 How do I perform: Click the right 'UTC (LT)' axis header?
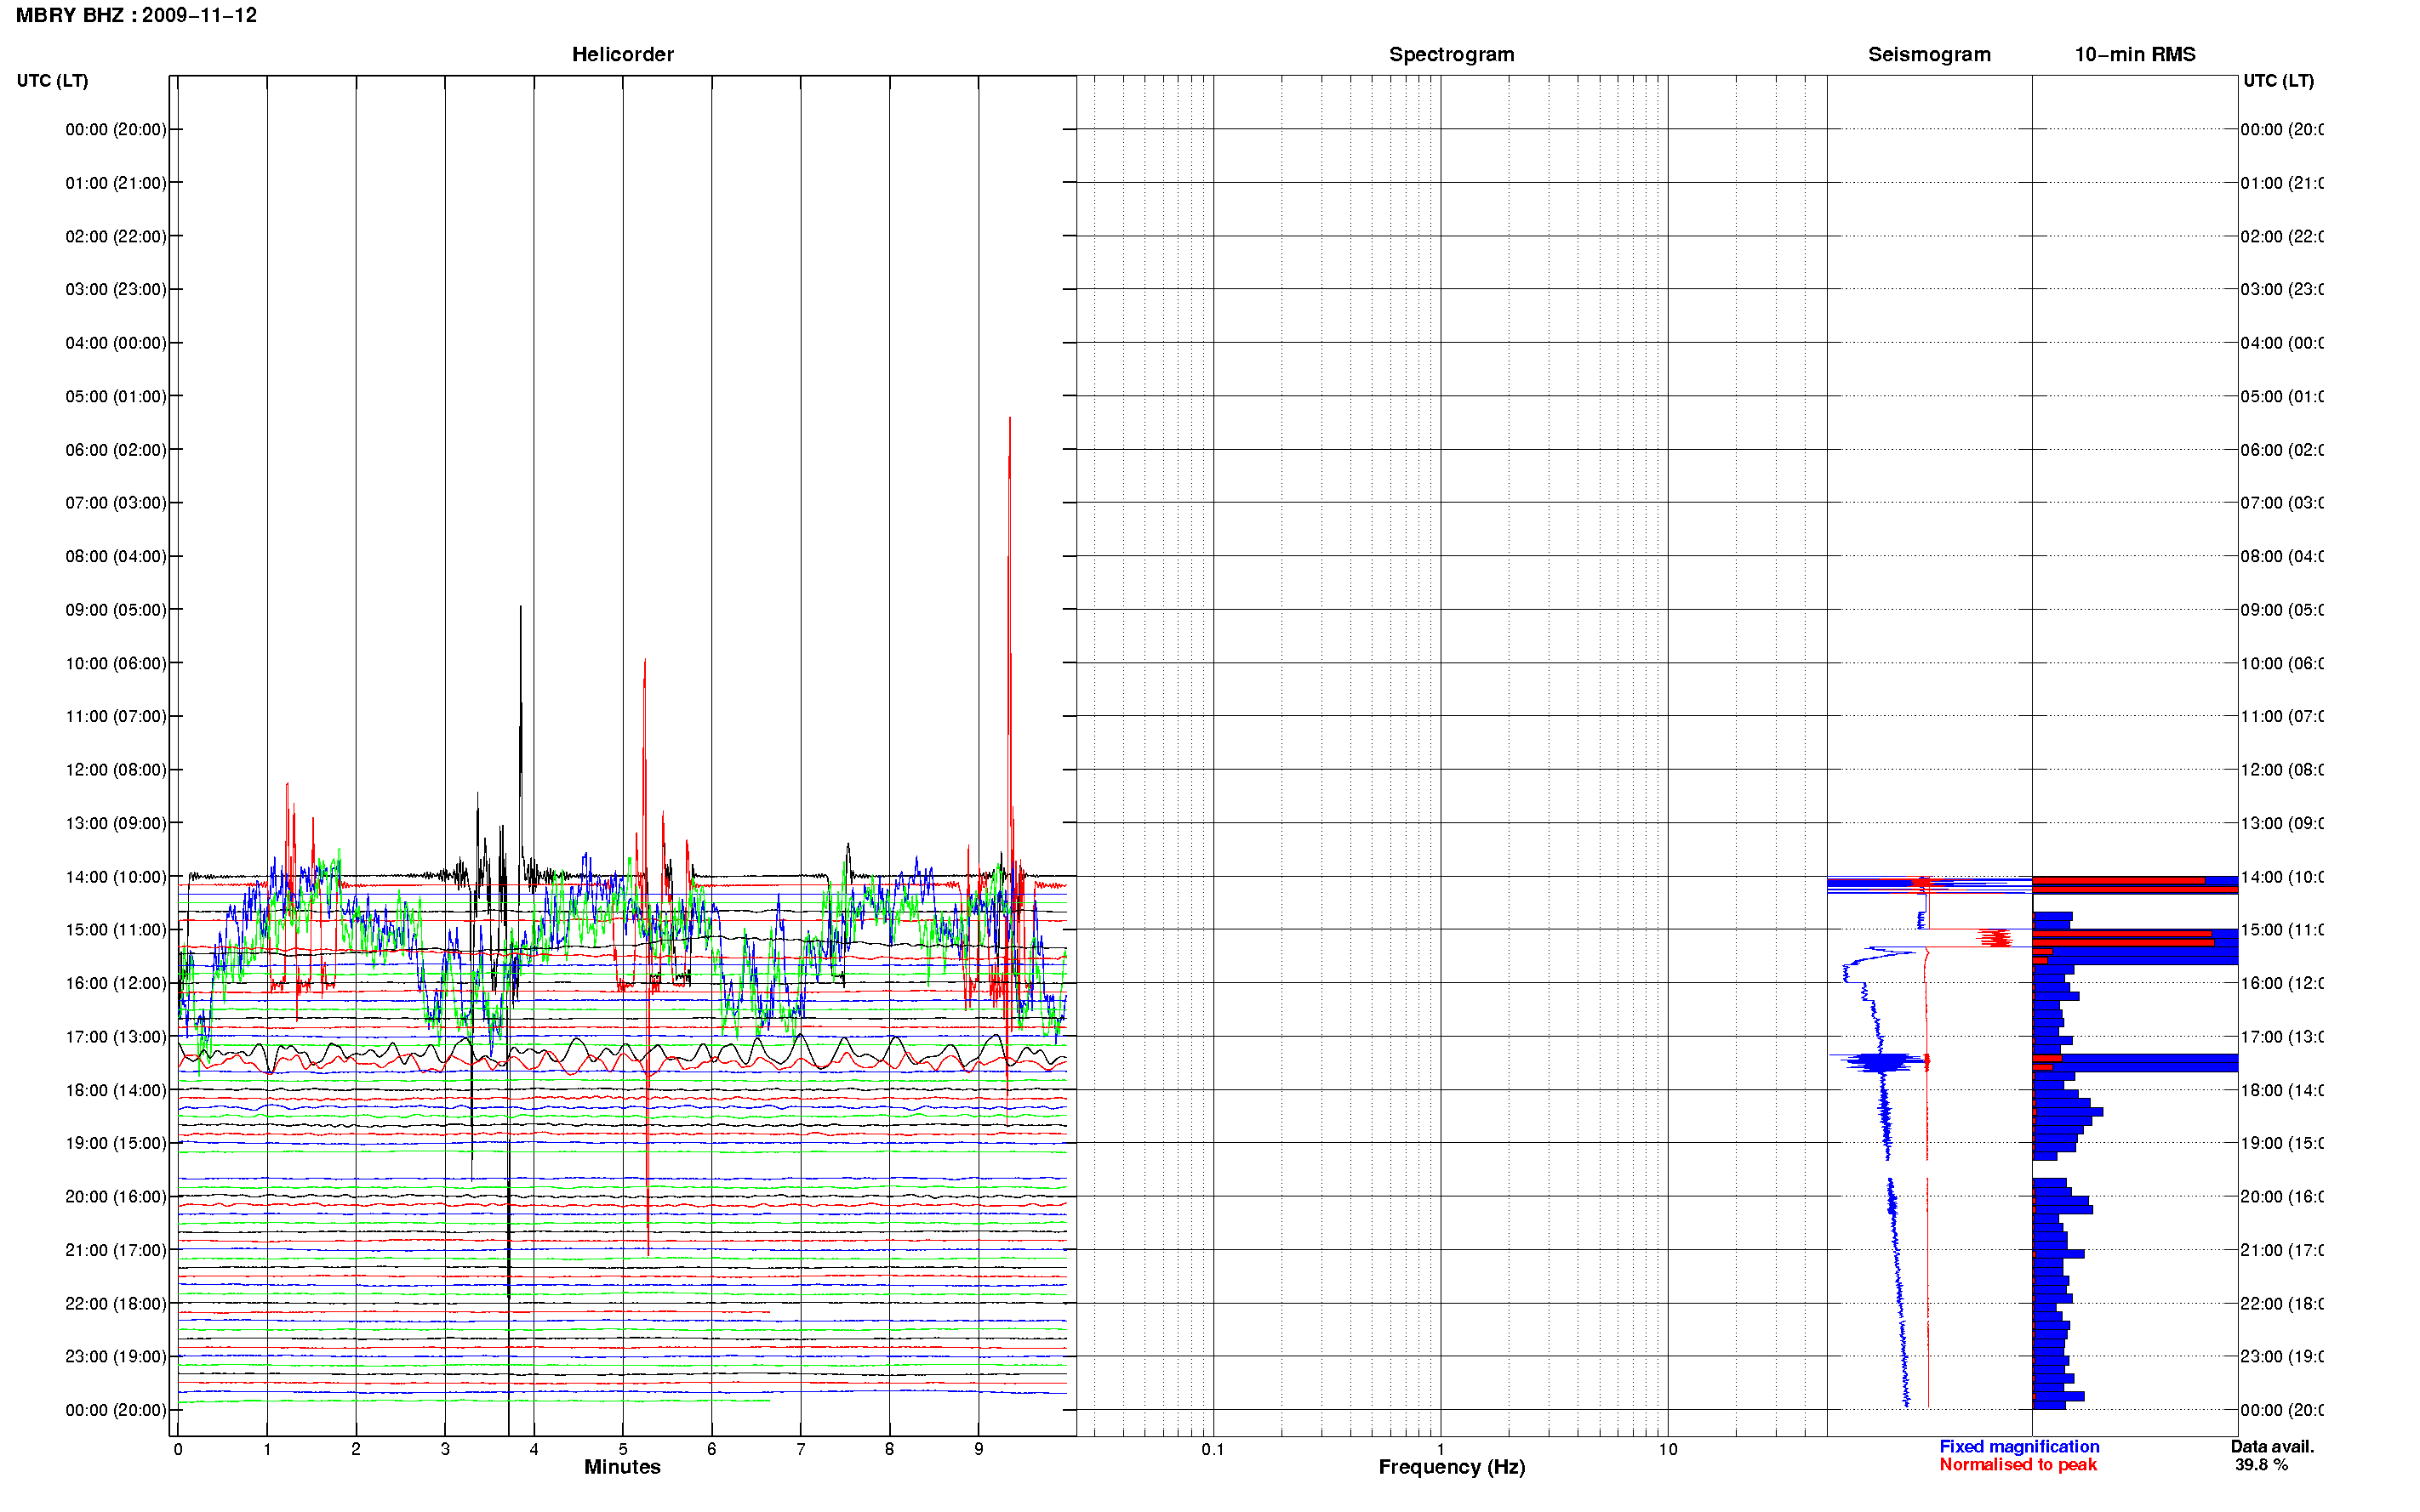coord(2278,81)
